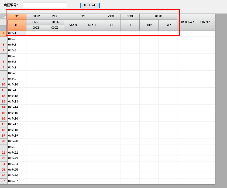Viewport: 227px width, 188px height.
Task: Select the cell containing 049420
Action: 17,141
